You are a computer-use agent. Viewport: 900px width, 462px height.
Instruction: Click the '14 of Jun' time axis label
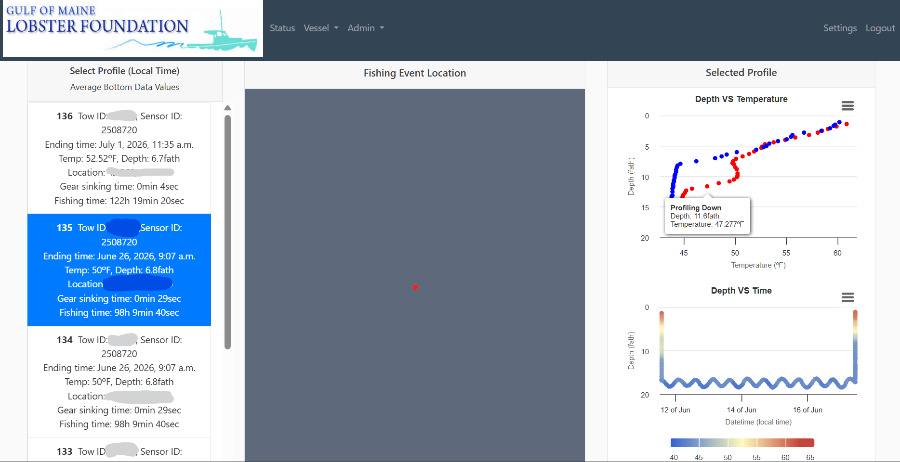tap(741, 410)
